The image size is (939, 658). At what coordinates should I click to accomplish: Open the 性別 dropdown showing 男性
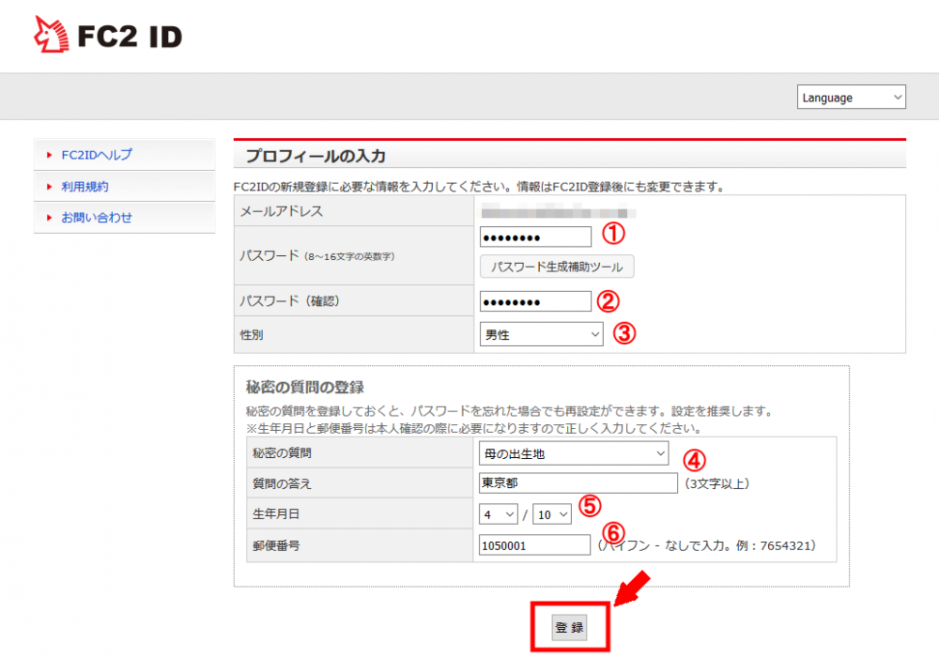pyautogui.click(x=542, y=335)
